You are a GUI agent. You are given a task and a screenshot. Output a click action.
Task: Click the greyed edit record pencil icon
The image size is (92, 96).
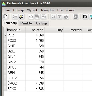(x=37, y=17)
